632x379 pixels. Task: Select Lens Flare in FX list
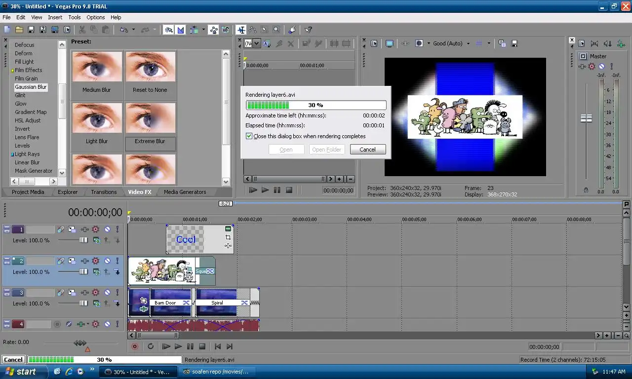pos(27,137)
